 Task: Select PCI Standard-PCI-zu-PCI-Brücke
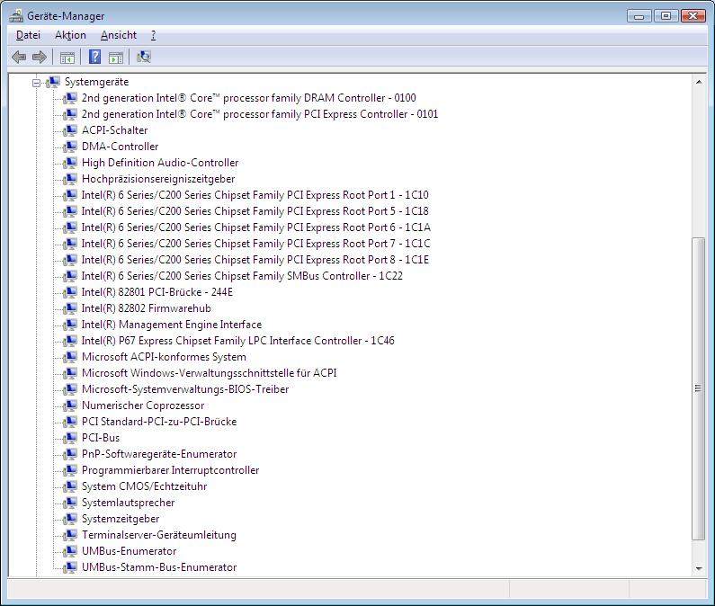click(x=159, y=422)
